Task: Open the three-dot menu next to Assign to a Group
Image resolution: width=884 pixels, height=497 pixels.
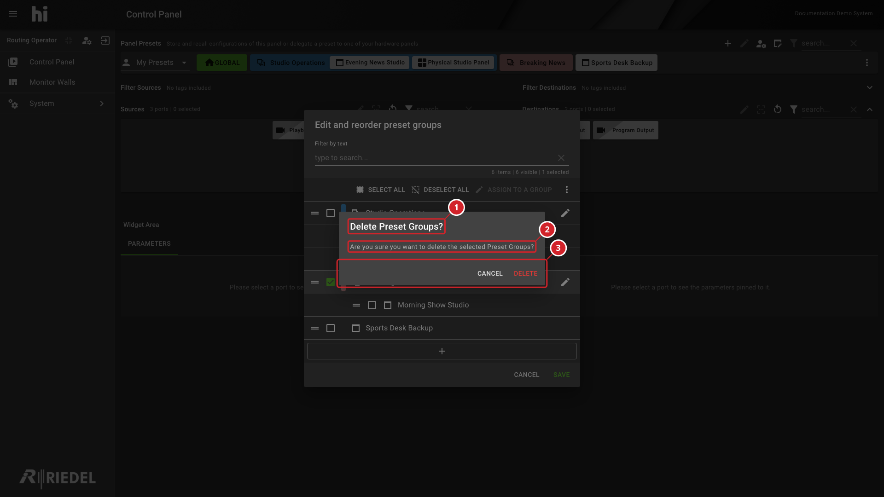Action: (x=567, y=190)
